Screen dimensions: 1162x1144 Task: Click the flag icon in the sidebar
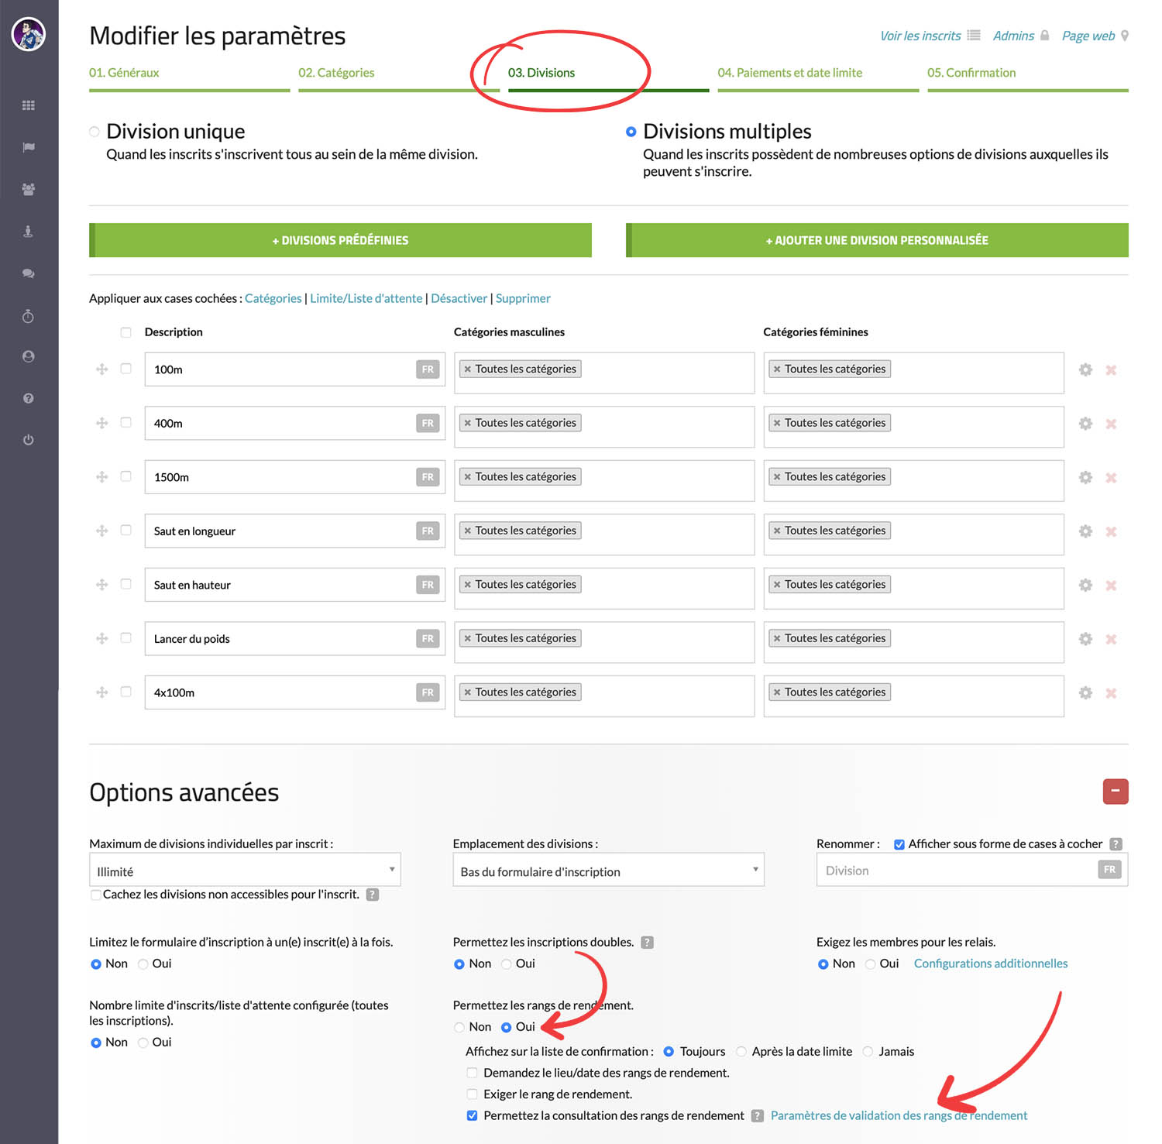click(29, 147)
